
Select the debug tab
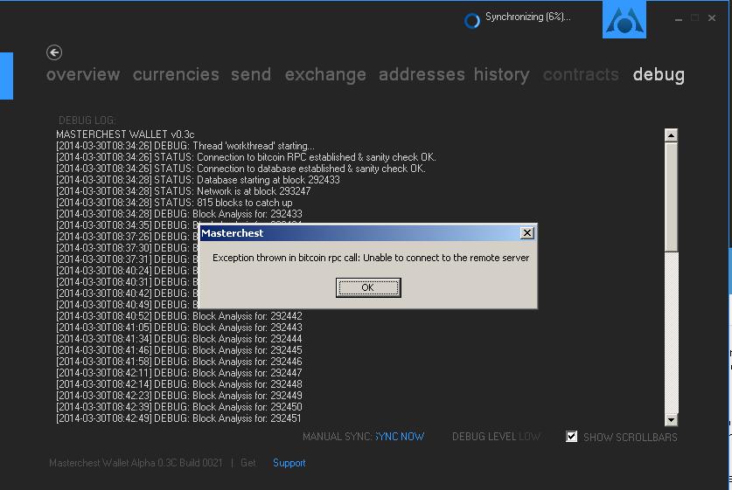pos(659,74)
